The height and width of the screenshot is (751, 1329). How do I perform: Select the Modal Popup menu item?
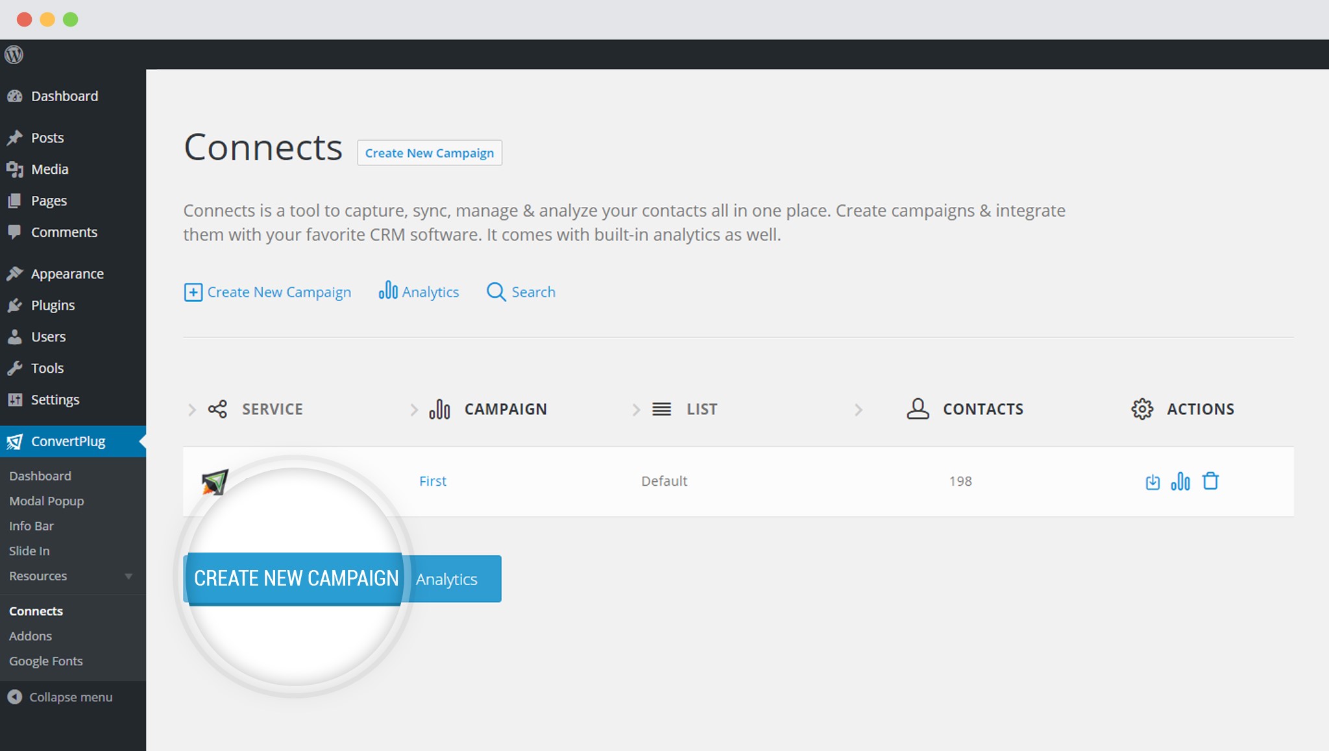[x=45, y=500]
